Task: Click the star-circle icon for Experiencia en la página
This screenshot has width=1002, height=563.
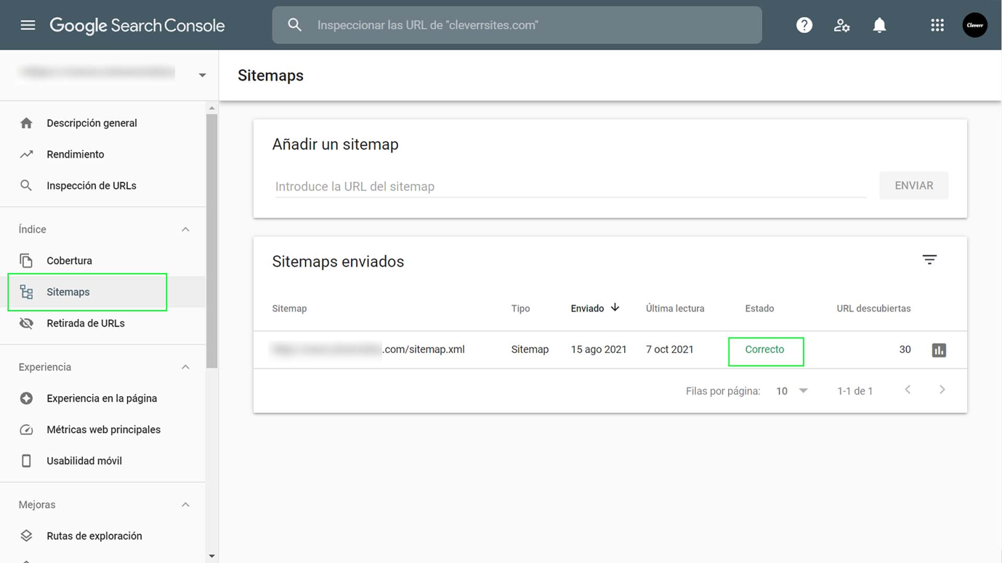Action: click(26, 398)
